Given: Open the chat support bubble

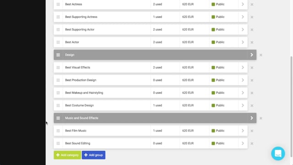Looking at the screenshot, I should click(x=278, y=154).
